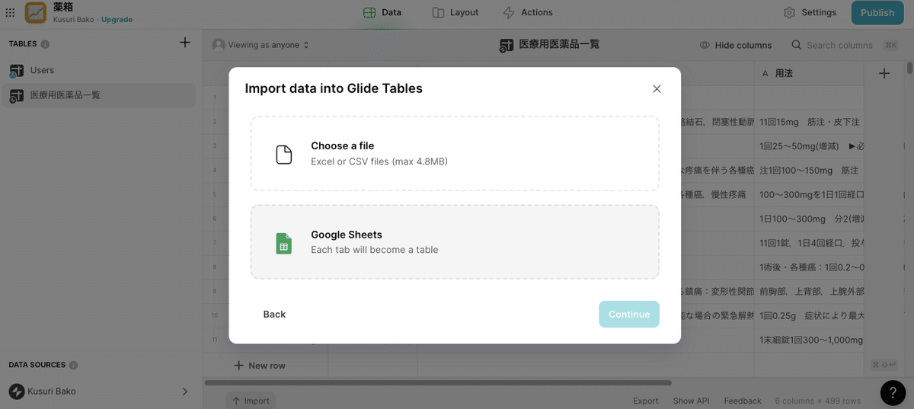Open the Viewing as anyone dropdown
914x409 pixels.
[x=261, y=45]
